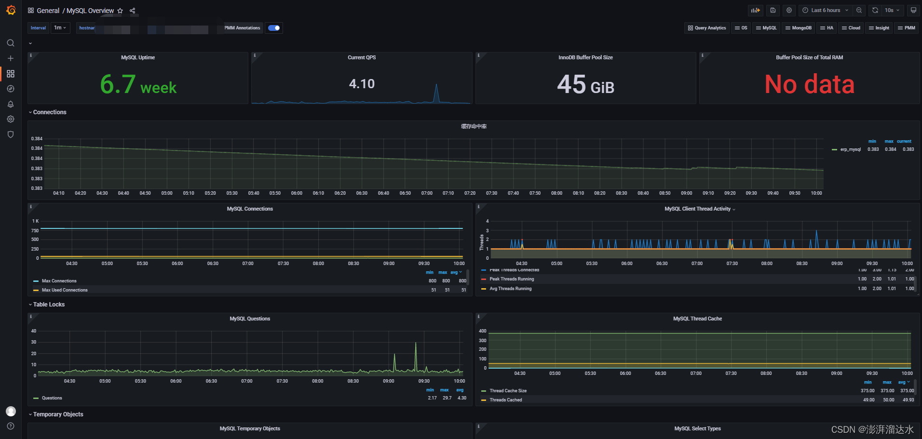Screen dimensions: 922x439
Task: Open the Help question mark icon
Action: 11,426
